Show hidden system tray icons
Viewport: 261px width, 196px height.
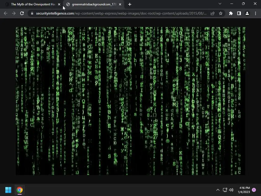point(218,190)
